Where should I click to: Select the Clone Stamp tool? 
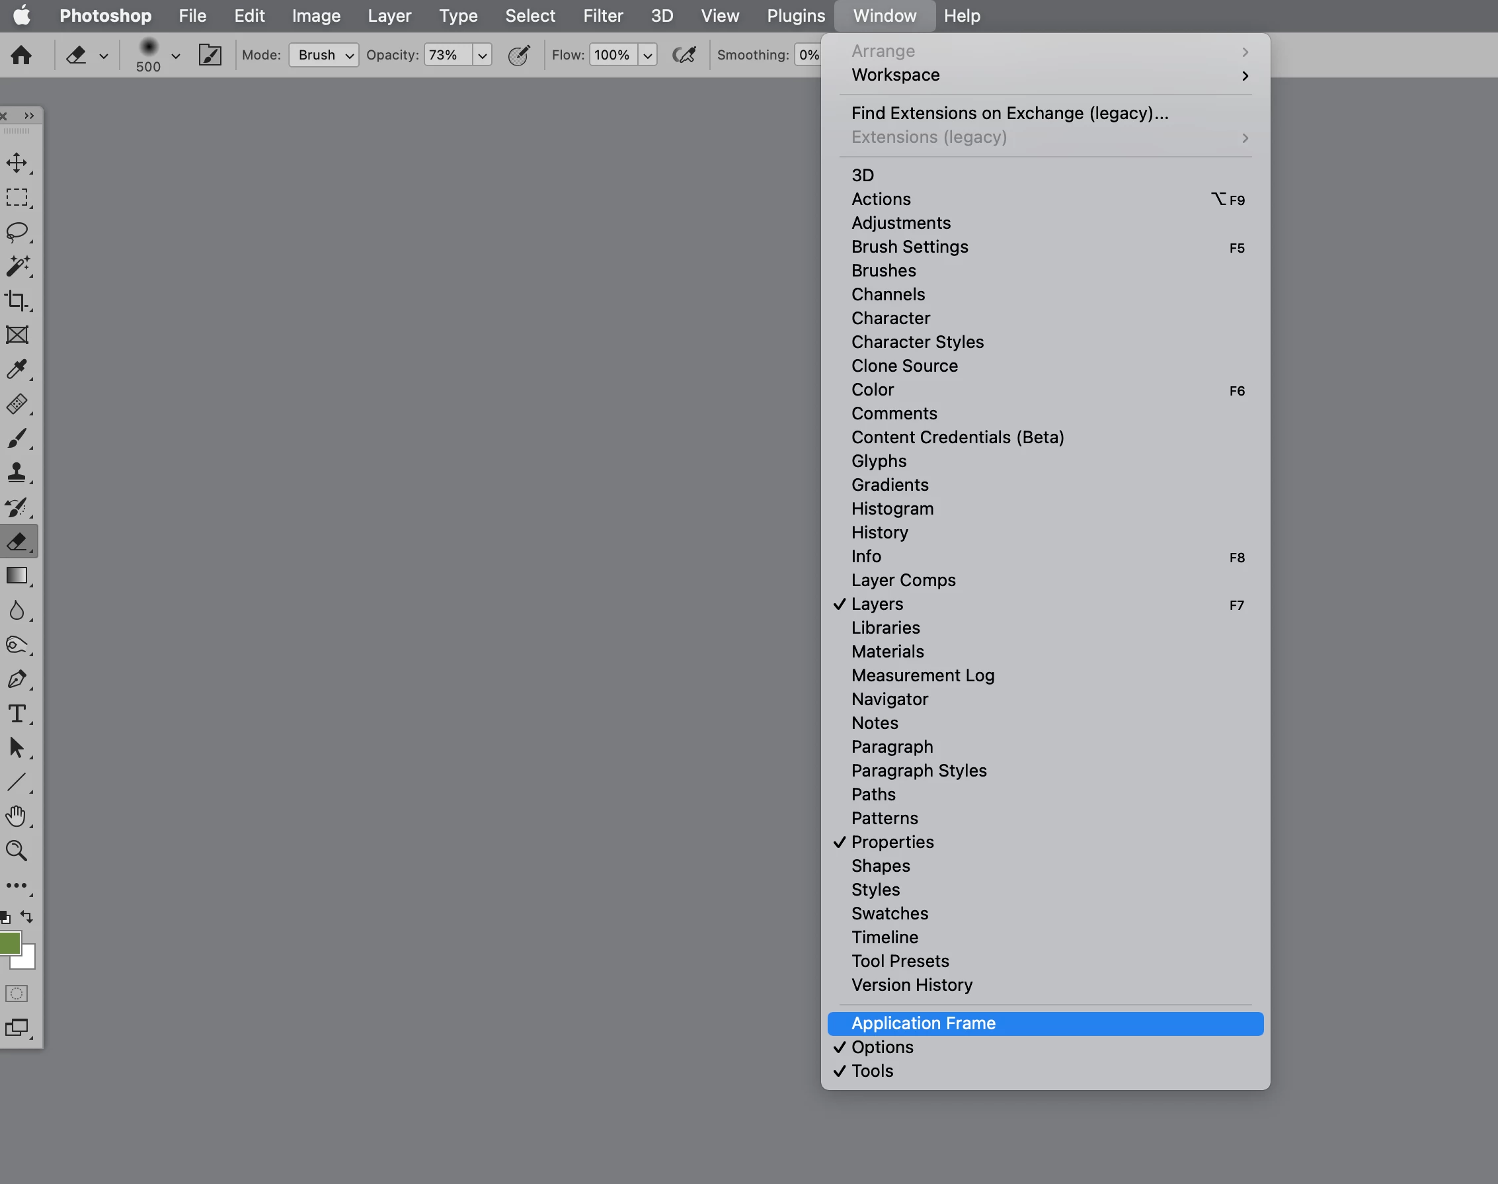coord(17,473)
